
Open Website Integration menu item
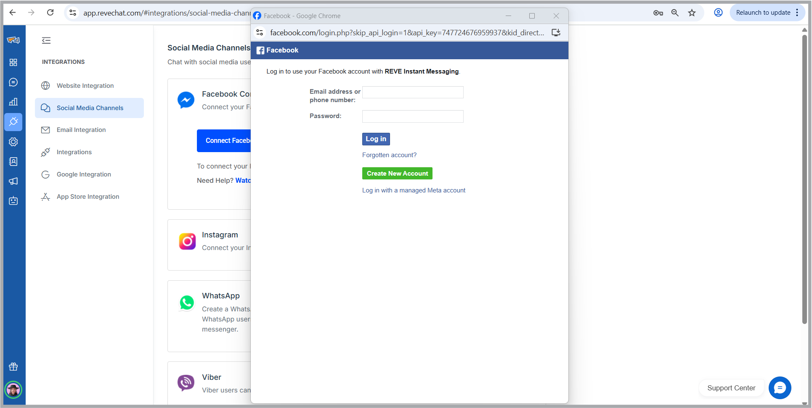coord(85,86)
